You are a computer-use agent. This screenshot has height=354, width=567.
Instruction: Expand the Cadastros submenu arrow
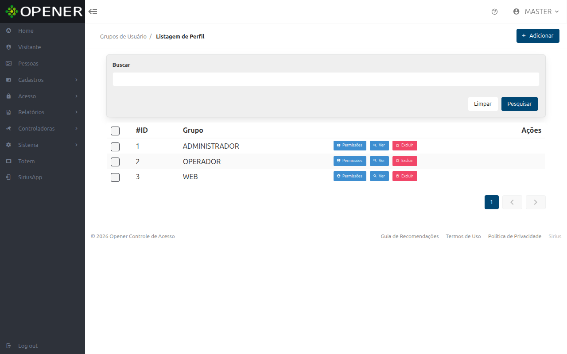[77, 80]
